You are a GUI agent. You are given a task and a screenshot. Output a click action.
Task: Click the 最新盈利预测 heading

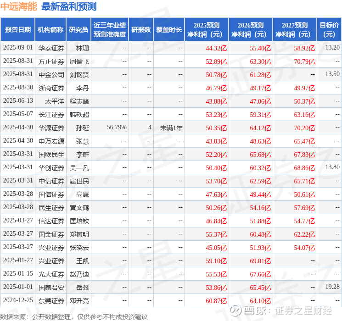(69, 6)
